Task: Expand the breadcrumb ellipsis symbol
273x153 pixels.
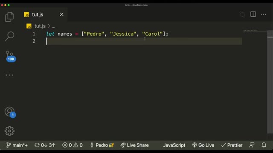Action: pyautogui.click(x=54, y=26)
